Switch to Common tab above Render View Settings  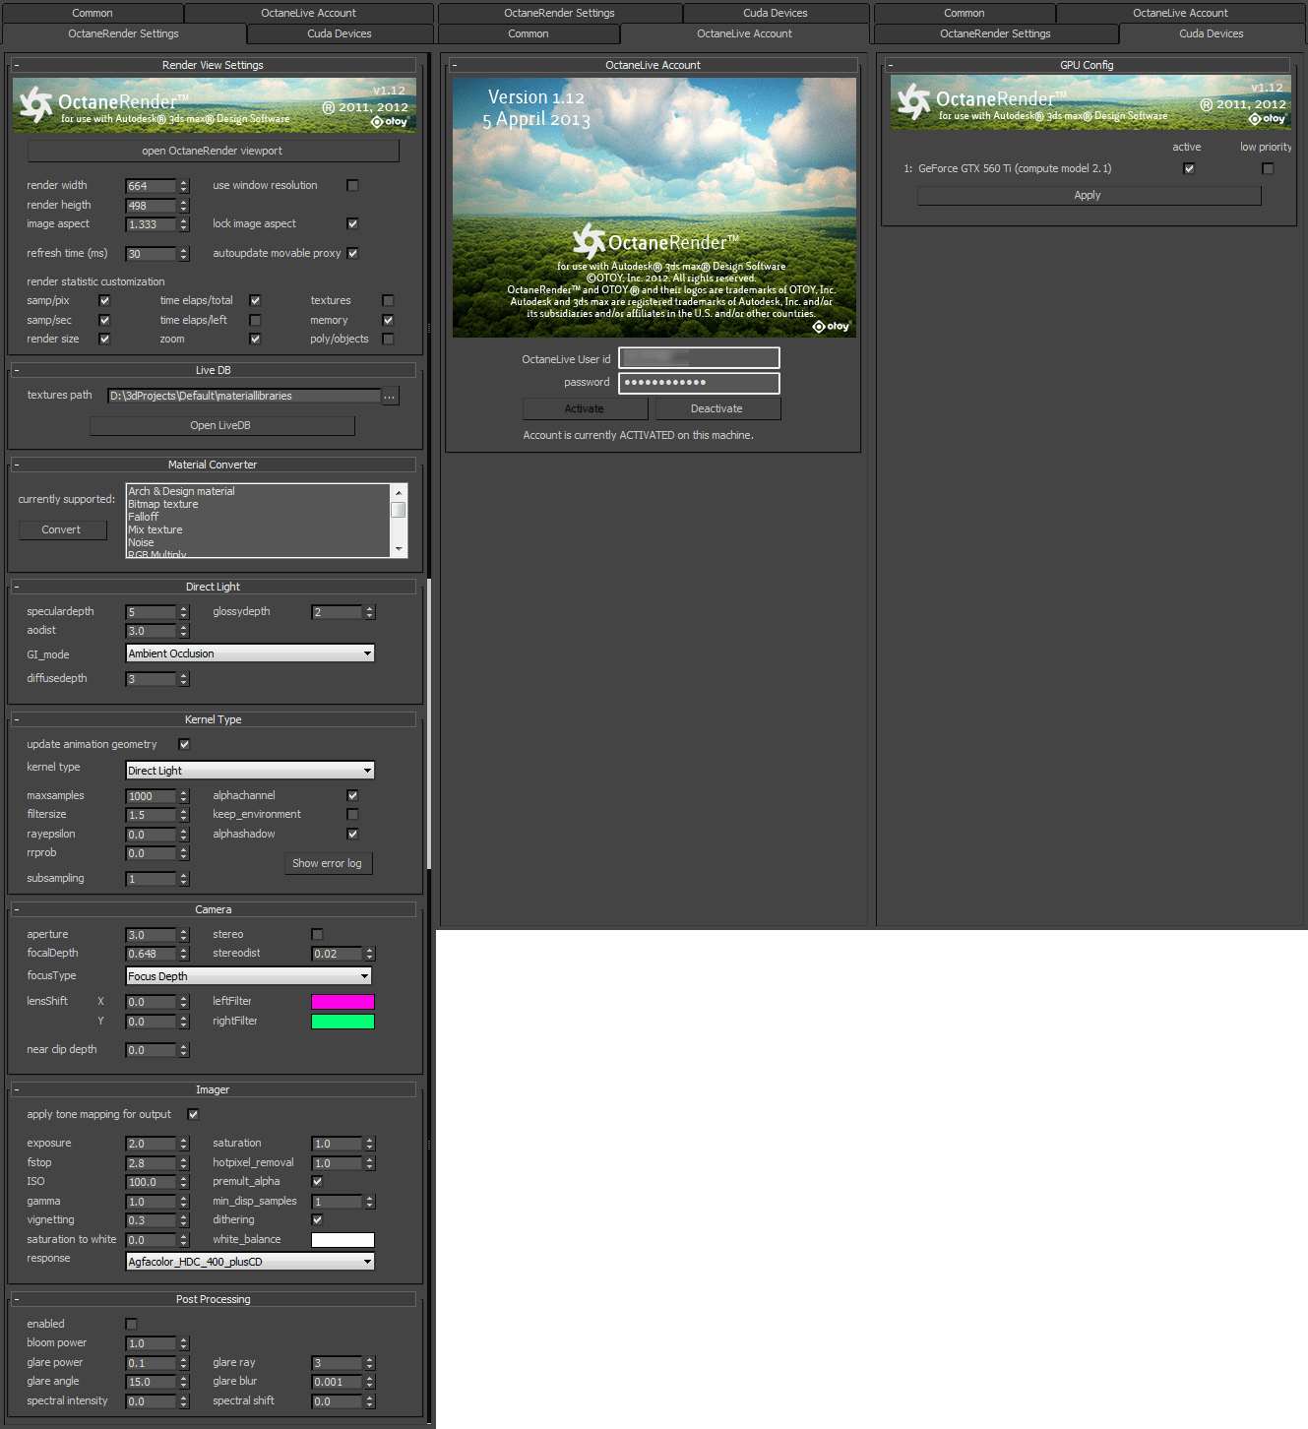(93, 13)
